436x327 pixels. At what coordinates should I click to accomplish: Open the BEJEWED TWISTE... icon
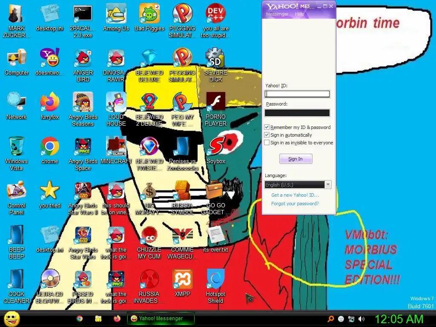coord(149,153)
